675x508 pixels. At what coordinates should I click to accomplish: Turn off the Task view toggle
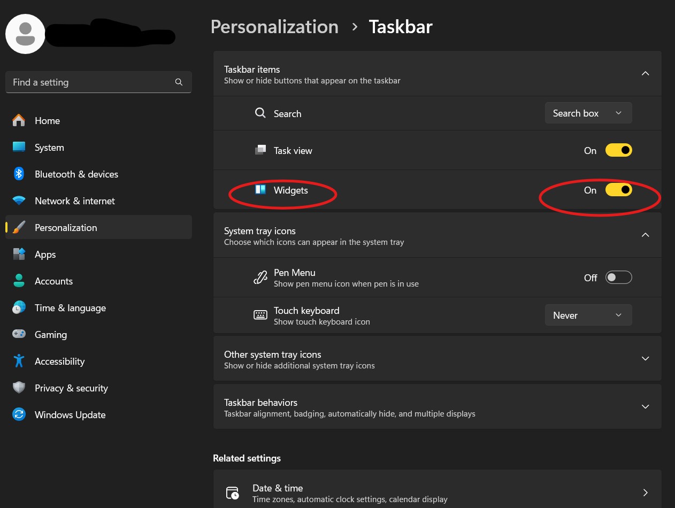pos(618,150)
